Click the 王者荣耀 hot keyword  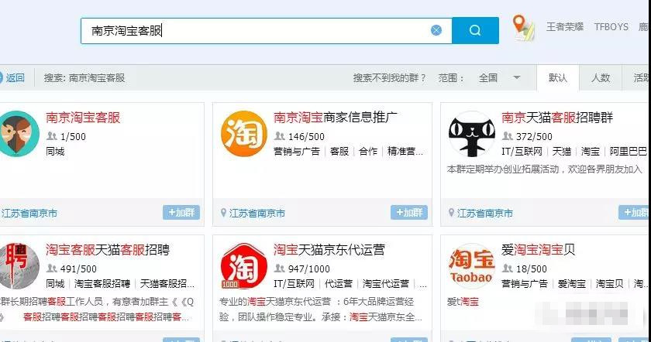click(565, 27)
